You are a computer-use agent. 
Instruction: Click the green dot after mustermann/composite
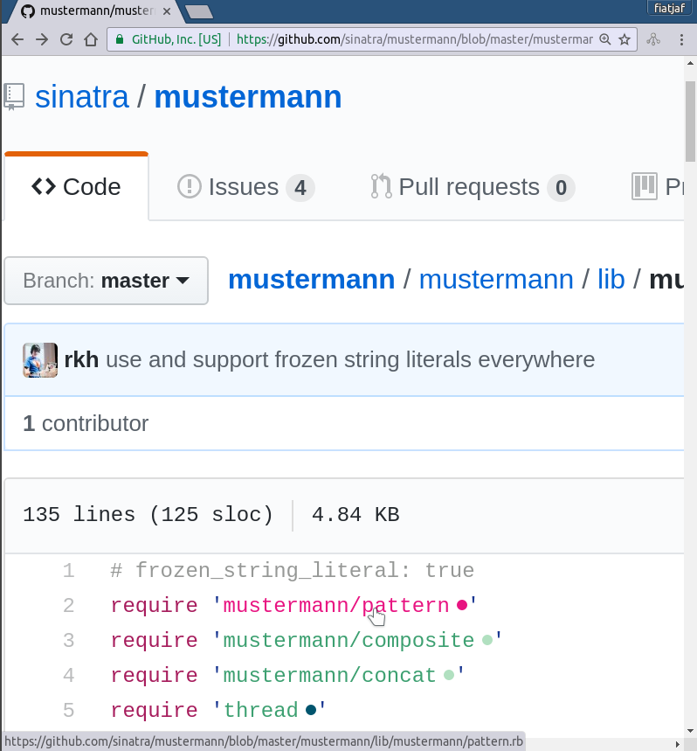click(x=487, y=640)
